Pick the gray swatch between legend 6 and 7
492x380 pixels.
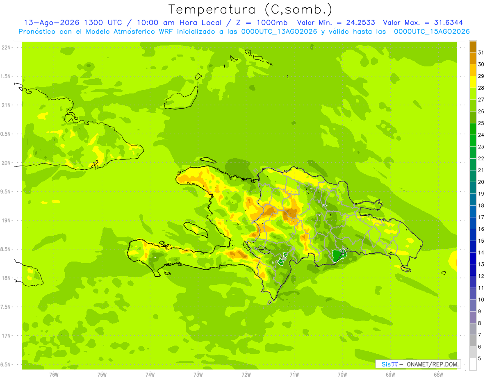tap(473, 341)
